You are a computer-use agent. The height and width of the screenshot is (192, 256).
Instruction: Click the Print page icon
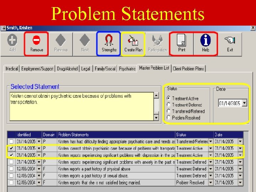[x=181, y=40]
